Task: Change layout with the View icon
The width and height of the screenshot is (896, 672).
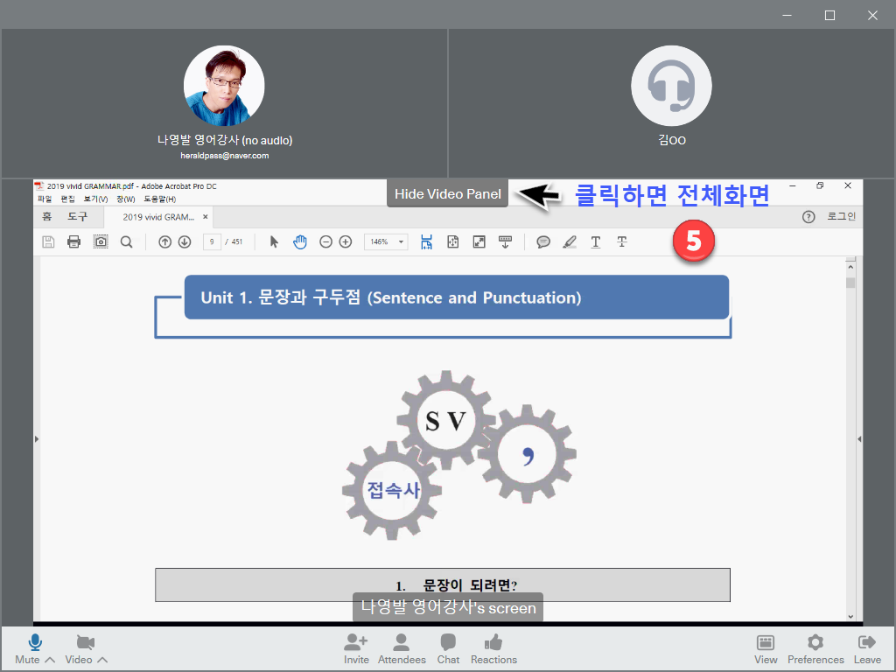Action: (766, 643)
